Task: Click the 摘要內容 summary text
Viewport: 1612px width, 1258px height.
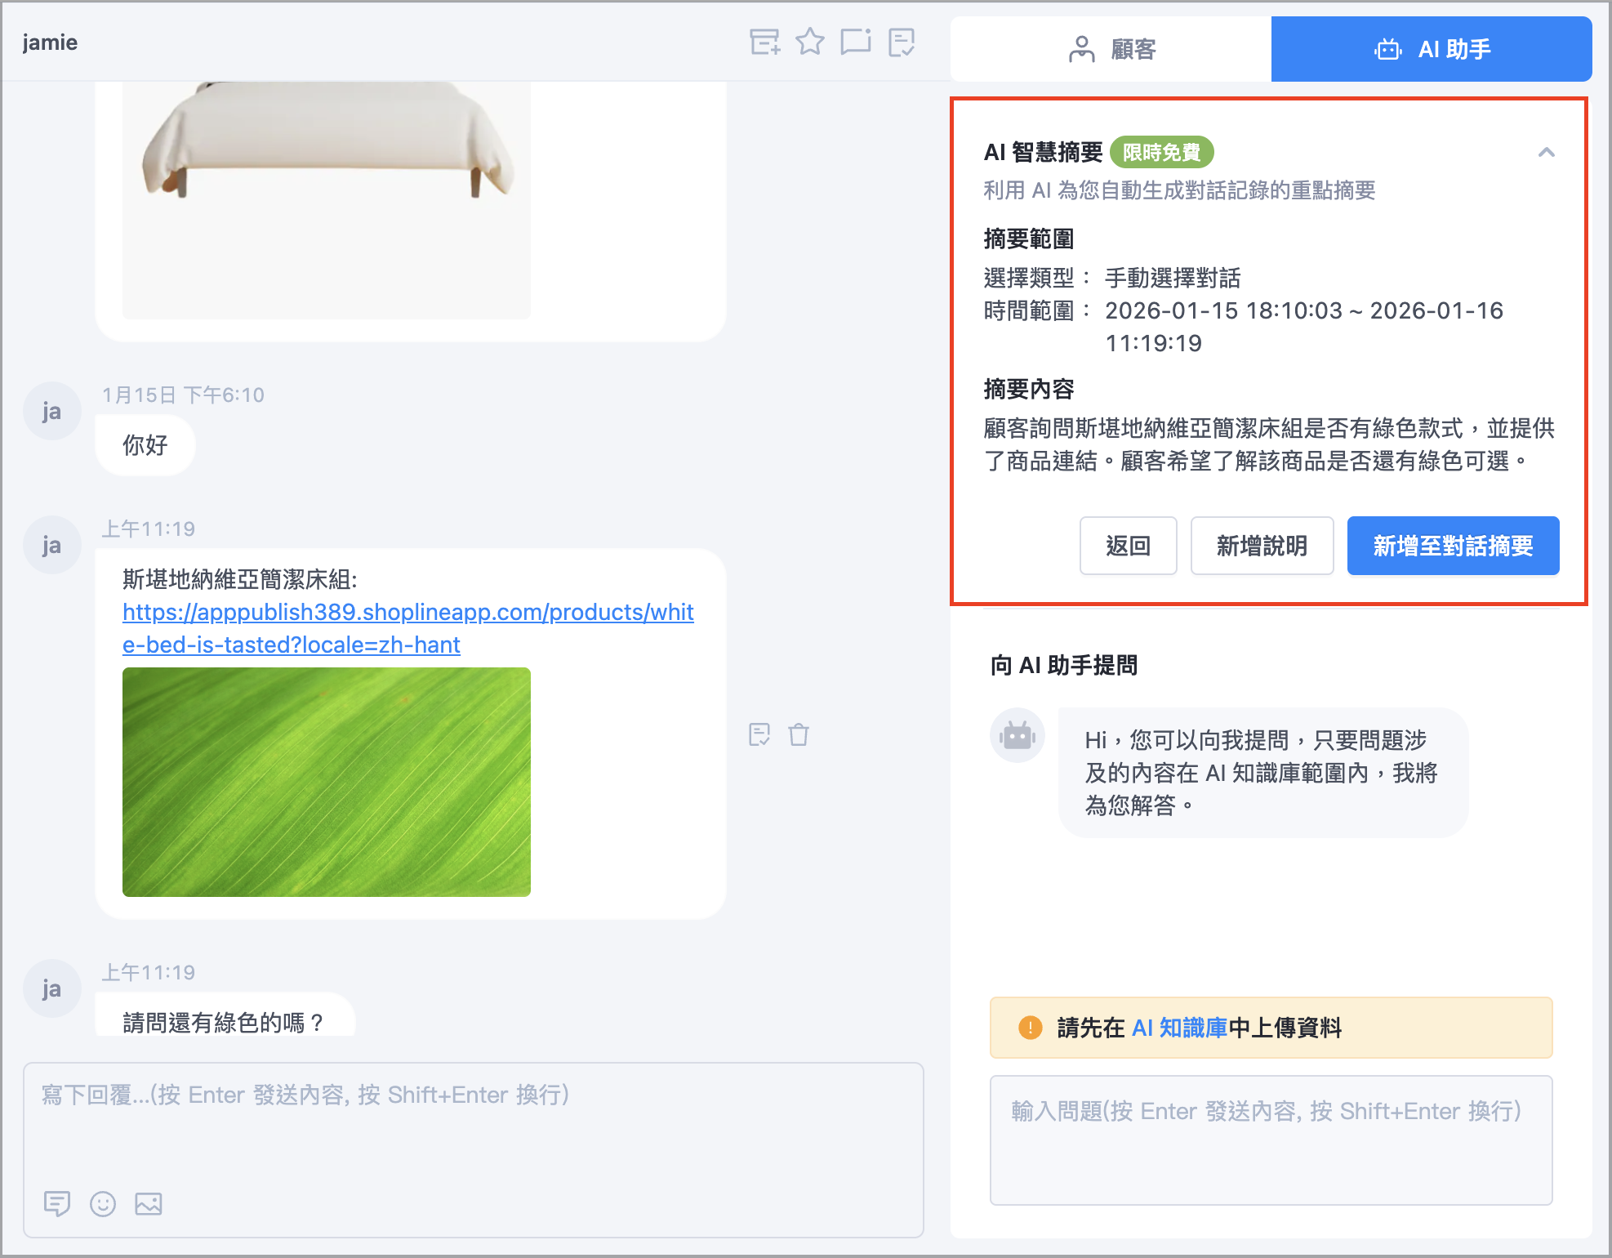Action: 1269,444
